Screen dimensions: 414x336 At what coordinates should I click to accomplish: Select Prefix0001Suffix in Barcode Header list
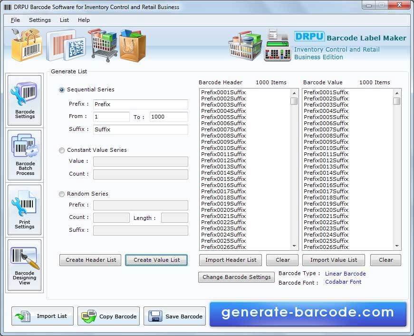tap(223, 92)
